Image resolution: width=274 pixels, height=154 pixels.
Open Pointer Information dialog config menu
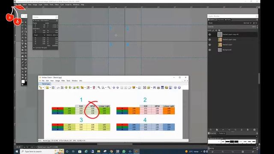pyautogui.click(x=57, y=21)
